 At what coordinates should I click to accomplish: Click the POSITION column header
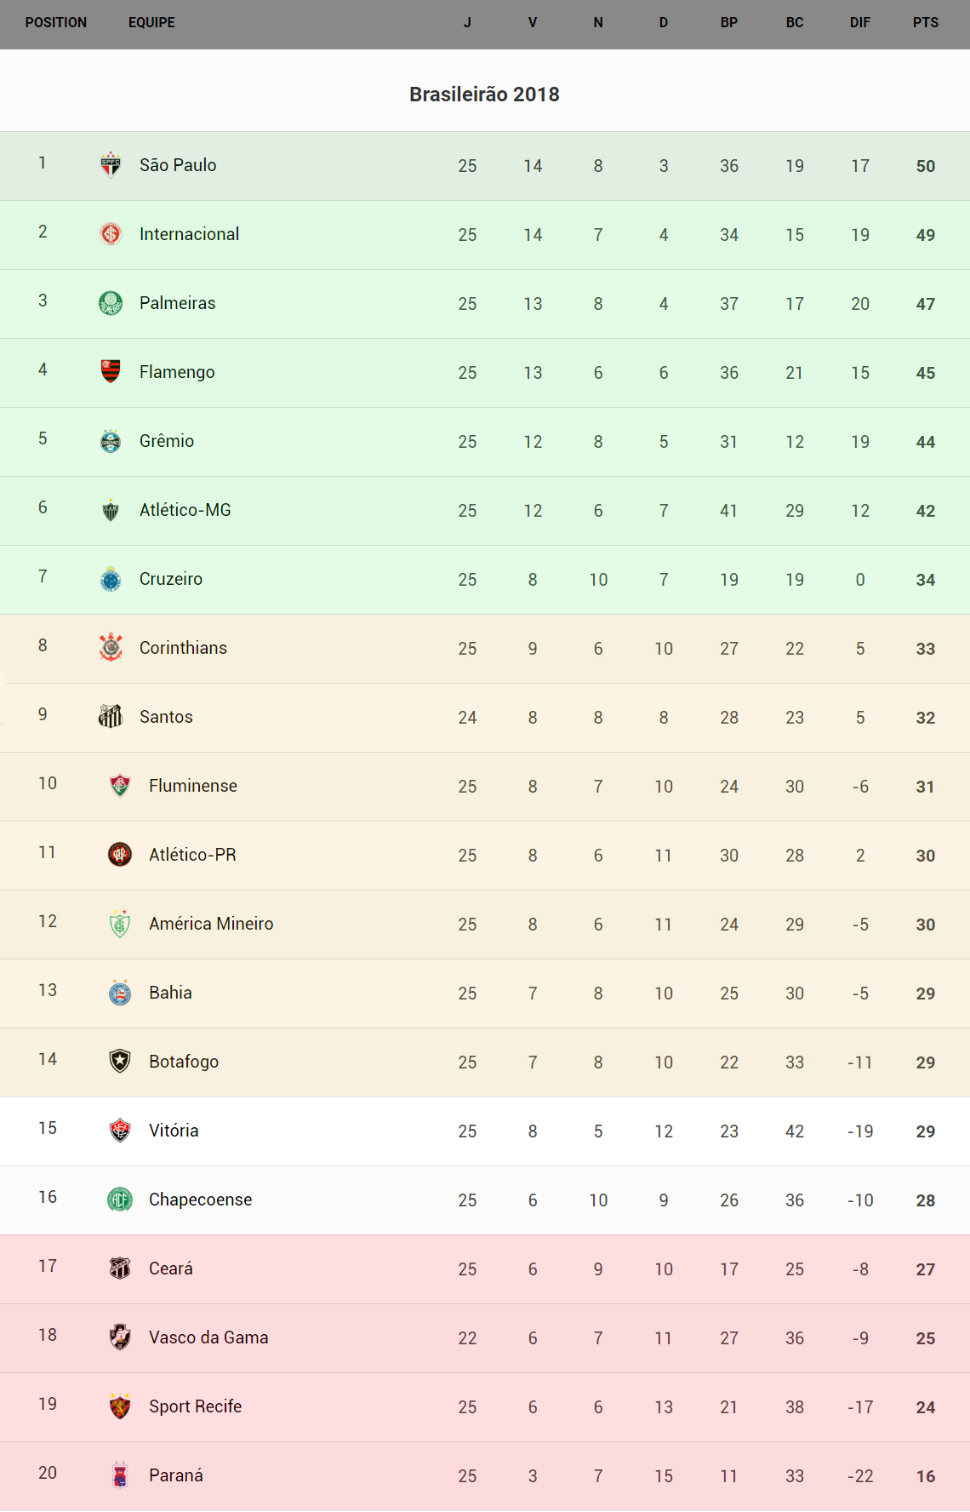56,23
